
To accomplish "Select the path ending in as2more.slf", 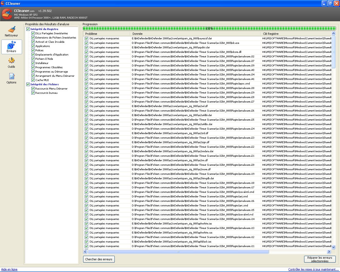I will [x=171, y=169].
